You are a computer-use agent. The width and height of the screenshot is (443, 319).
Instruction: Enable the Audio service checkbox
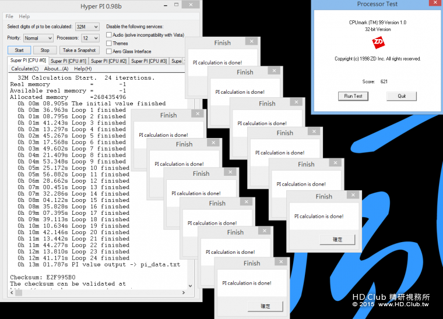(x=109, y=35)
